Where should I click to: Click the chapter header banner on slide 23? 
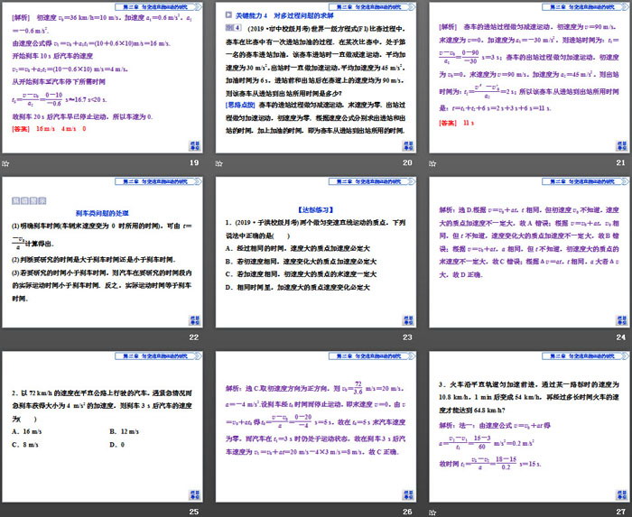[x=372, y=181]
